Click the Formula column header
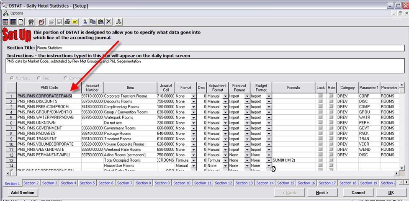Viewport: 409px width, 201px height. [x=293, y=88]
